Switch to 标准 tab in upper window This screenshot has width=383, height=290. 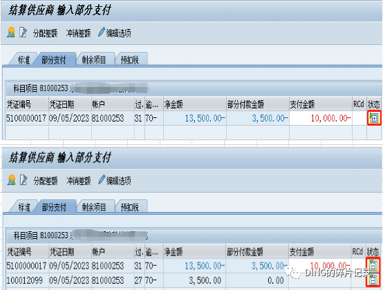click(x=24, y=60)
